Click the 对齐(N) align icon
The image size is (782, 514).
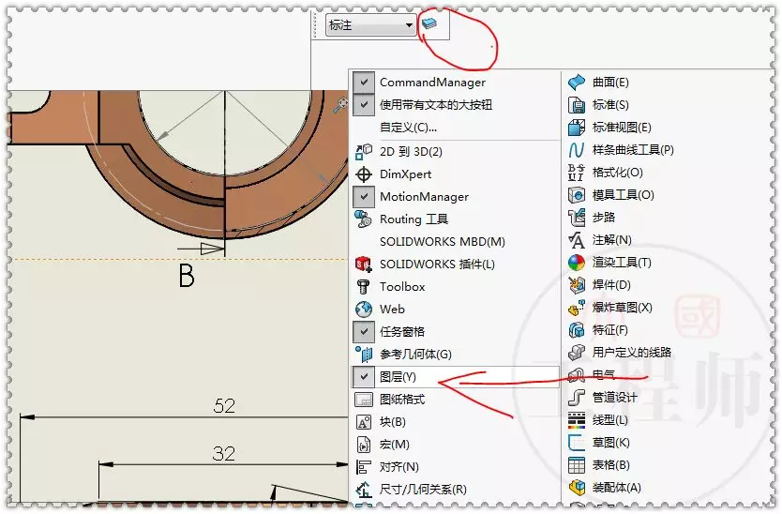click(364, 467)
